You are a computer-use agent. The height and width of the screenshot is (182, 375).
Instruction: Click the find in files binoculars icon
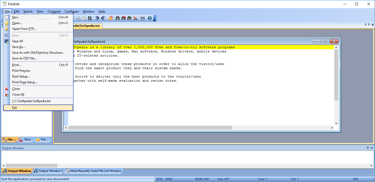[135, 18]
